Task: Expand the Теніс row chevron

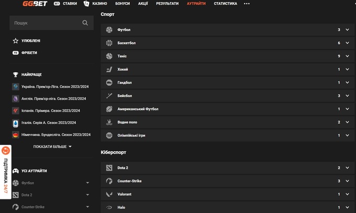Action: tap(348, 56)
